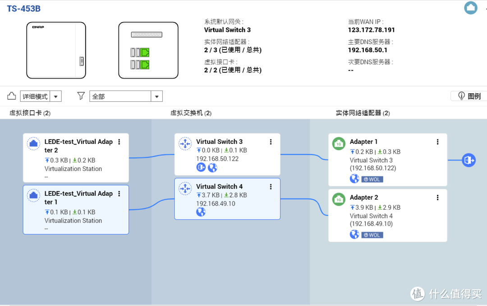
Task: Click the globe icon on Adapter 1
Action: pos(354,179)
